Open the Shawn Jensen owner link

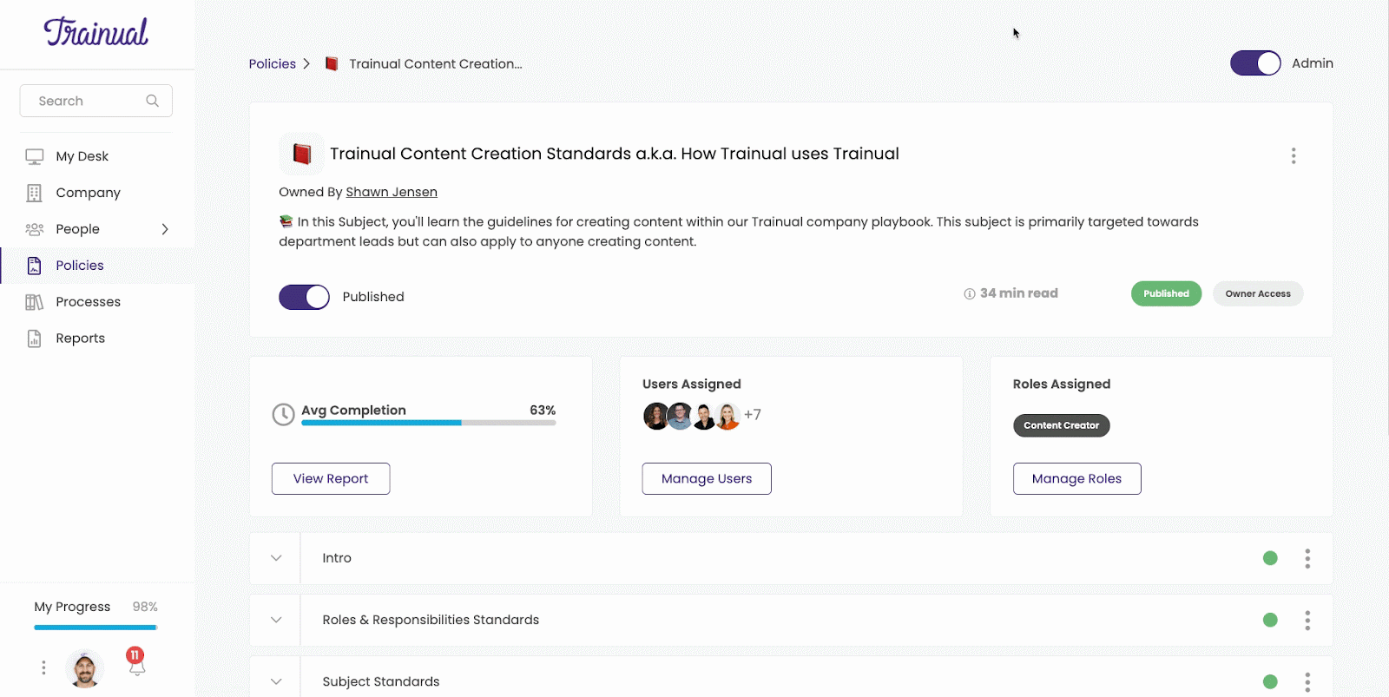[391, 192]
